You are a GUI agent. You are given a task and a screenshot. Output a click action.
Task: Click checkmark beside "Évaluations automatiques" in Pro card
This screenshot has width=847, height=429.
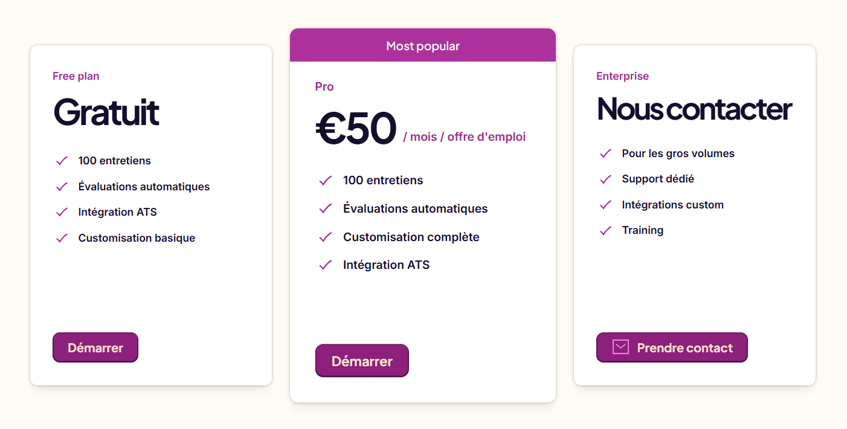click(325, 208)
